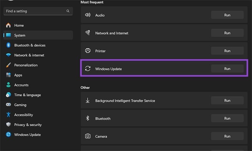This screenshot has width=252, height=151.
Task: Run the Windows Update troubleshooter
Action: click(227, 69)
